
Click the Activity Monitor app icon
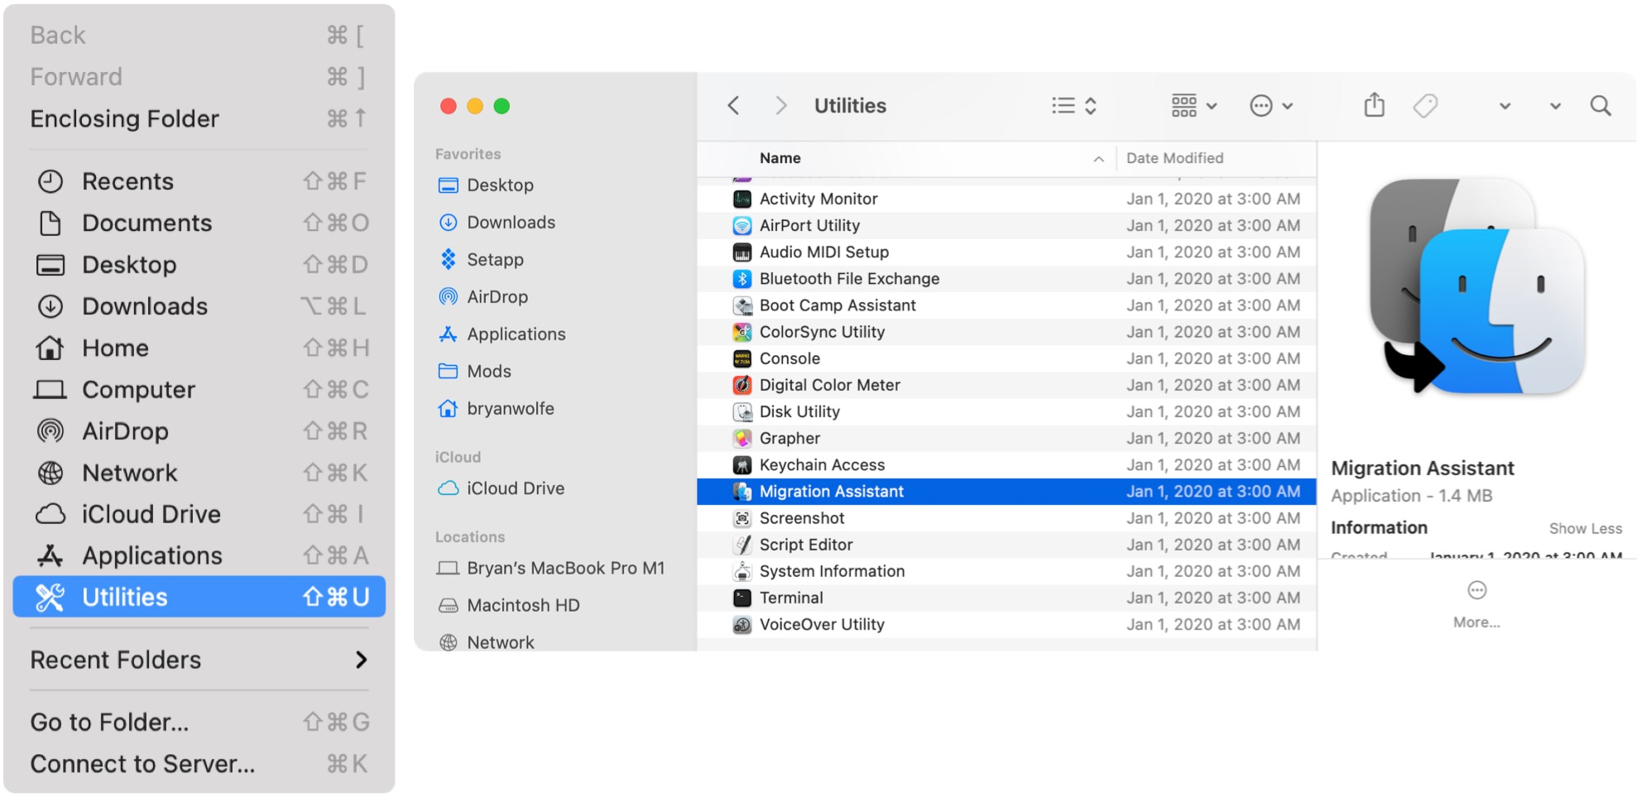click(742, 199)
